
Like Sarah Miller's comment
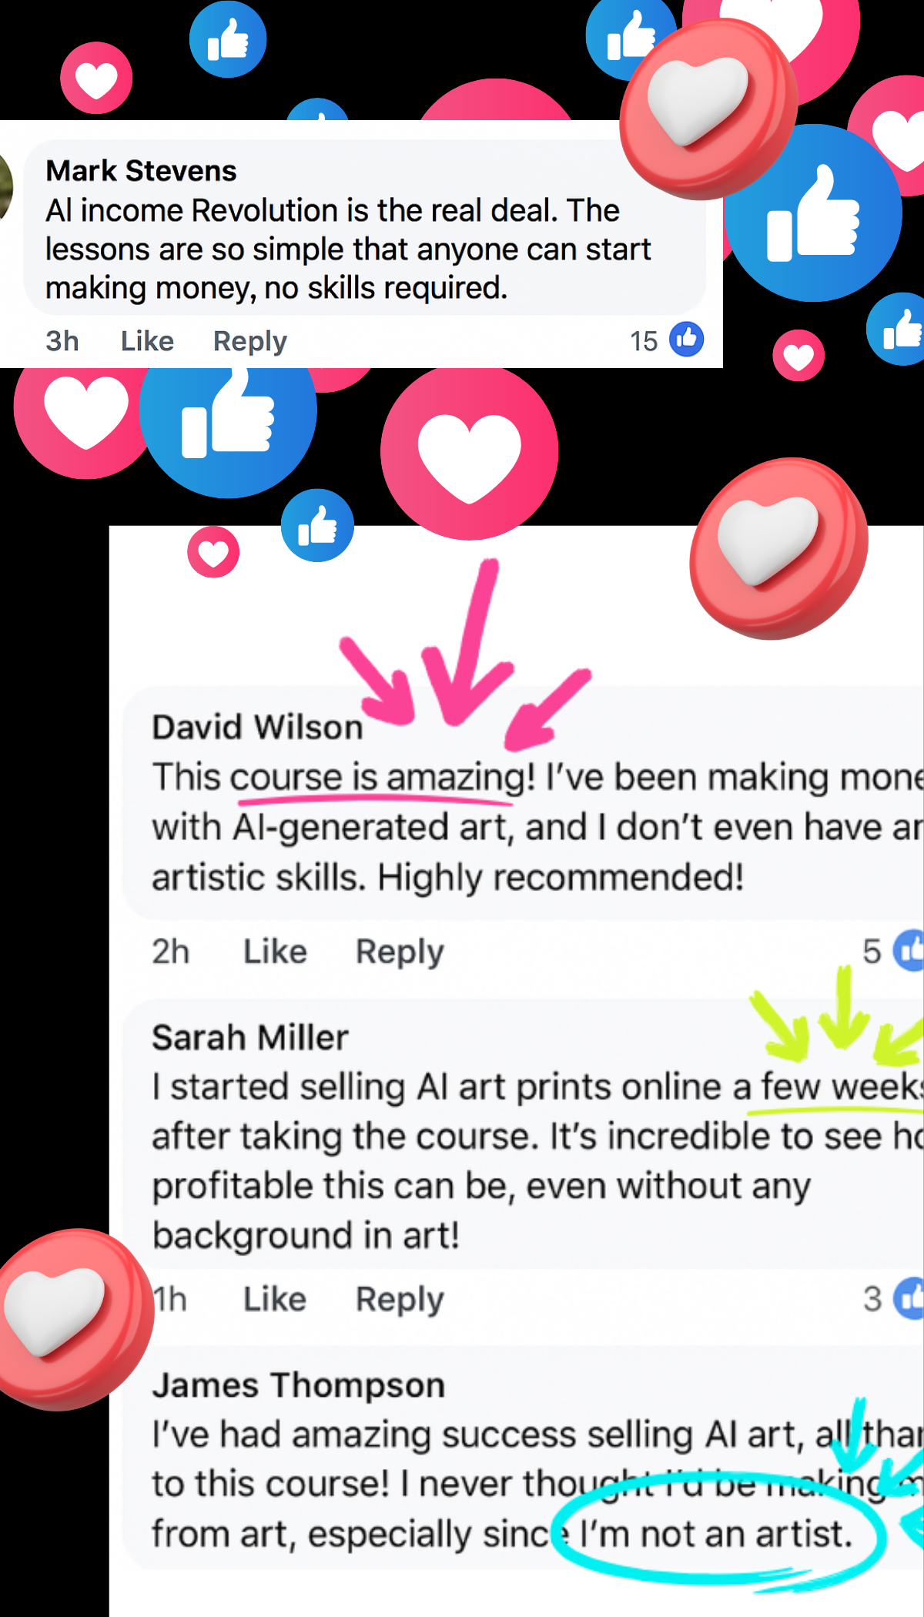(275, 1299)
